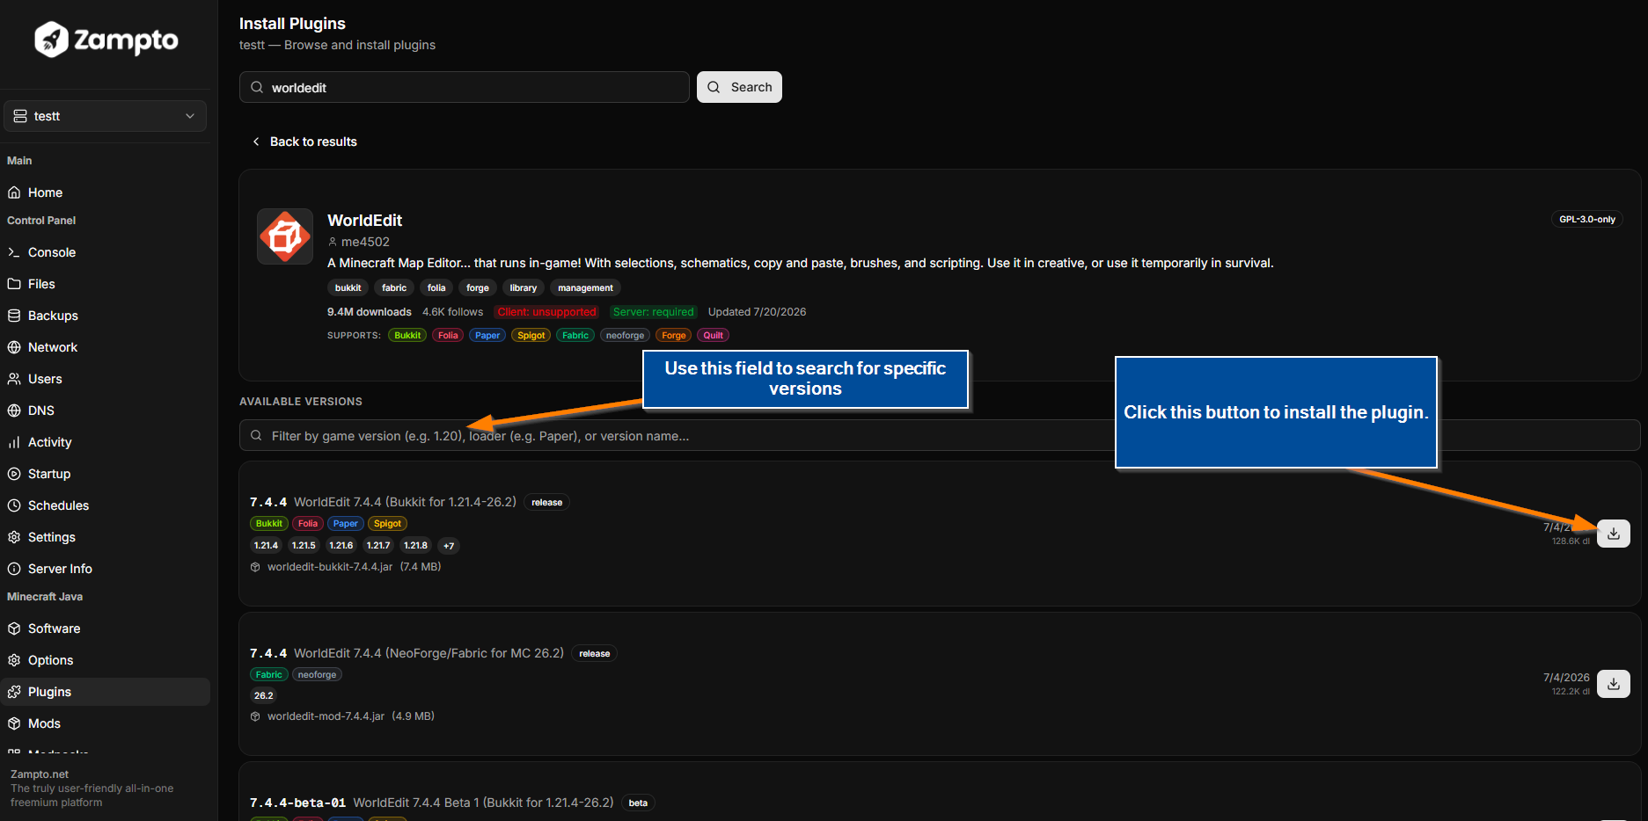Install WorldEdit 7.4.4 Bukkit version
The width and height of the screenshot is (1648, 821).
(1614, 534)
